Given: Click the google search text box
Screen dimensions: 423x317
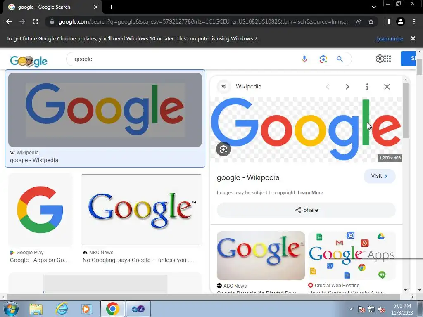Looking at the screenshot, I should pyautogui.click(x=183, y=59).
